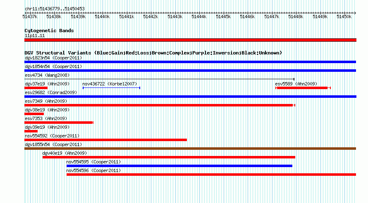This screenshot has height=203, width=368.
Task: Click the 51449k ruler tick
Action: (320, 17)
